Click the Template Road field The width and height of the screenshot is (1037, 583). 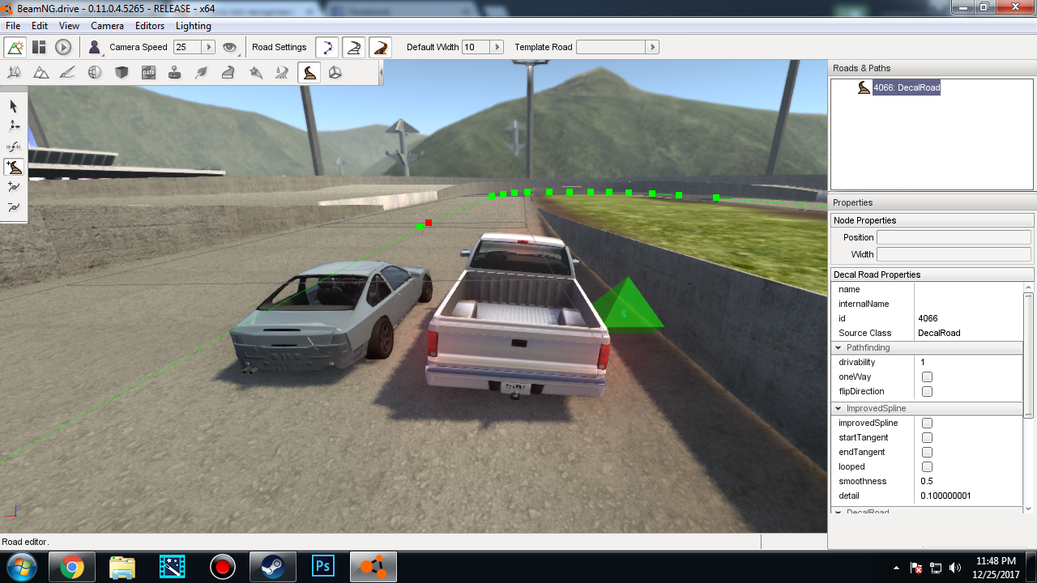click(611, 47)
